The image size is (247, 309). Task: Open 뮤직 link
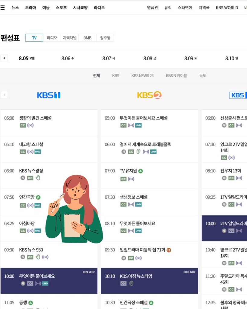[x=168, y=8]
